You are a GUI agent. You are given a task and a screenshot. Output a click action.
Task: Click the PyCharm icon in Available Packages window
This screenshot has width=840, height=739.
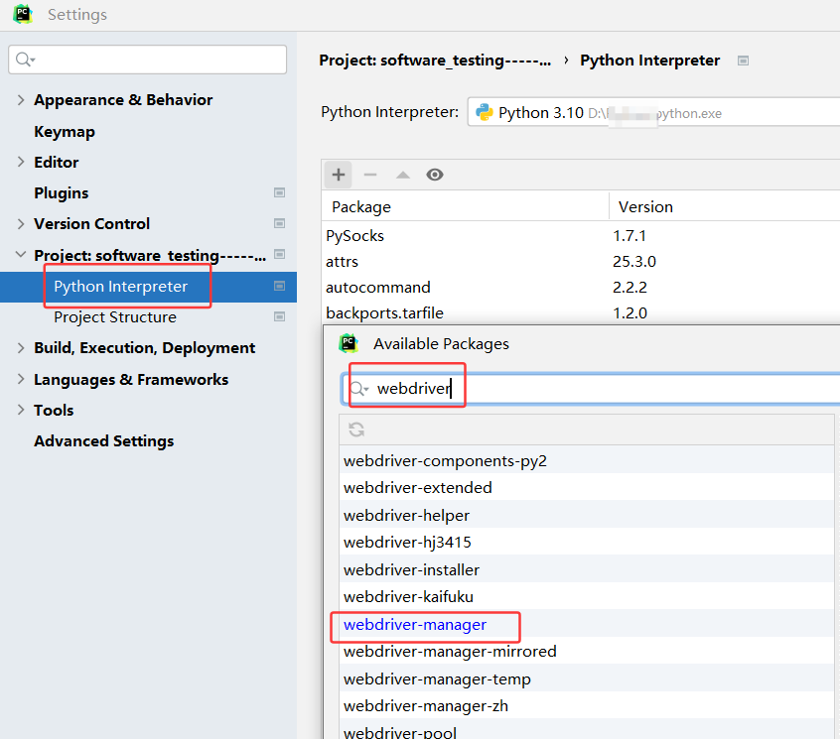(349, 343)
